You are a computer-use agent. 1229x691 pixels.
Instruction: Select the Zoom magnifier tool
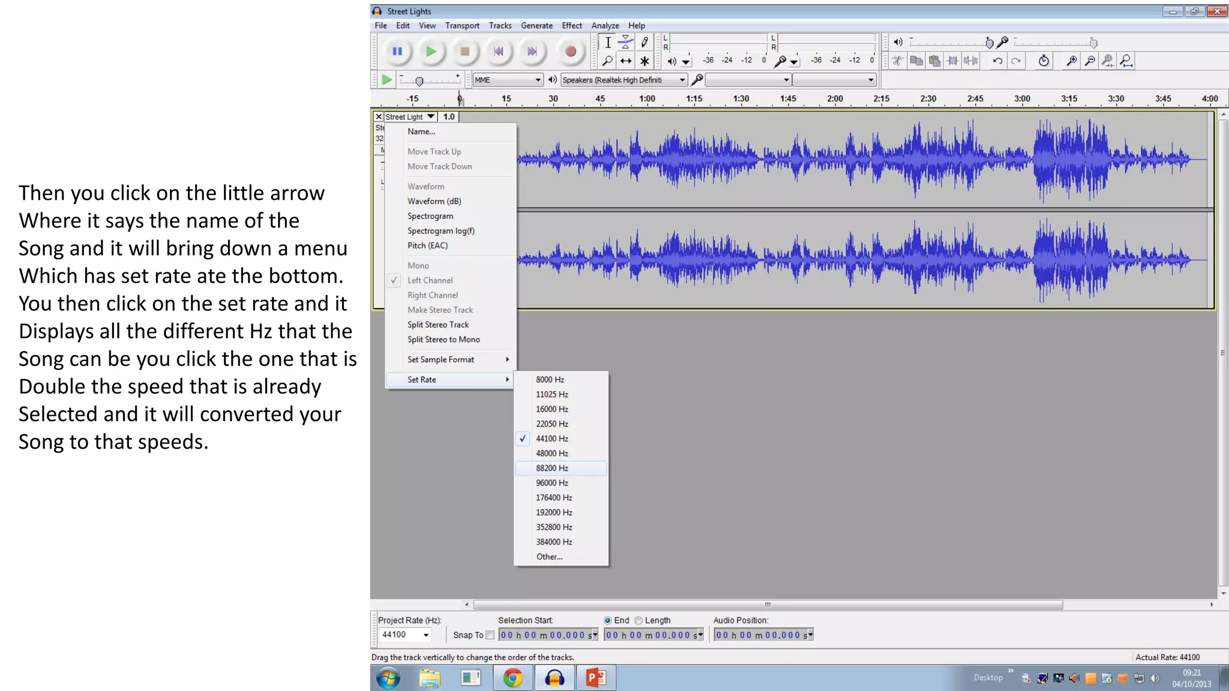608,61
